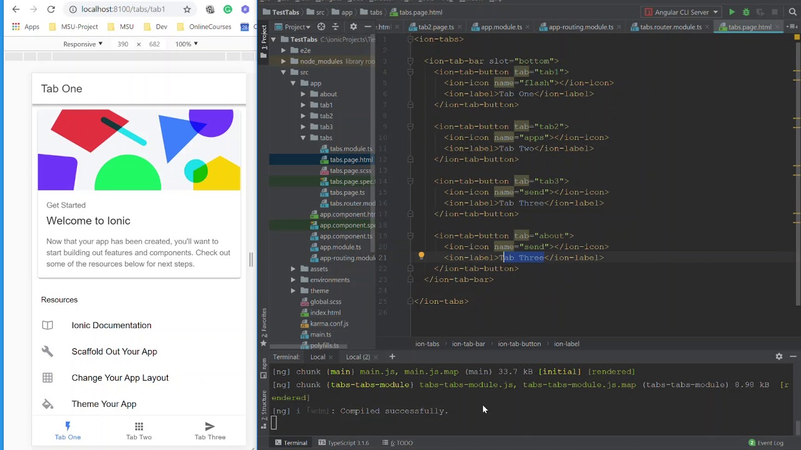Show the intention lightbulb on line 21

(421, 256)
